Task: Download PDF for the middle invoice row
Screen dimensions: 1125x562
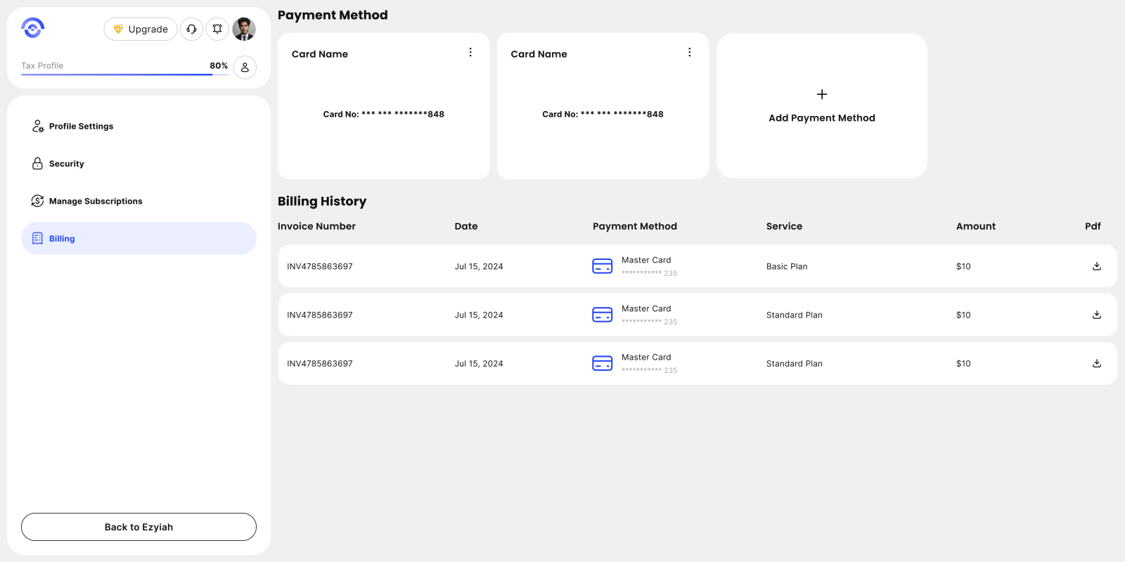Action: [x=1096, y=315]
